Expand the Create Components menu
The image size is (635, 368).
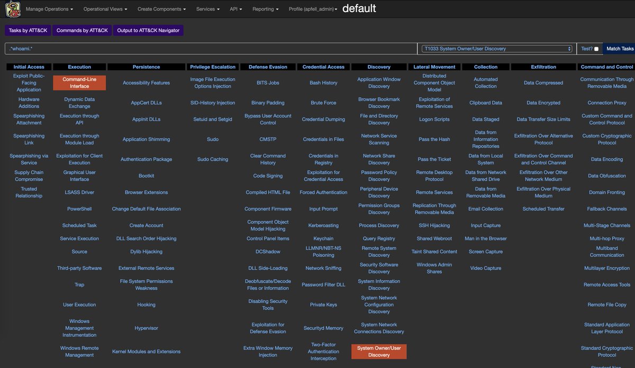(x=161, y=9)
